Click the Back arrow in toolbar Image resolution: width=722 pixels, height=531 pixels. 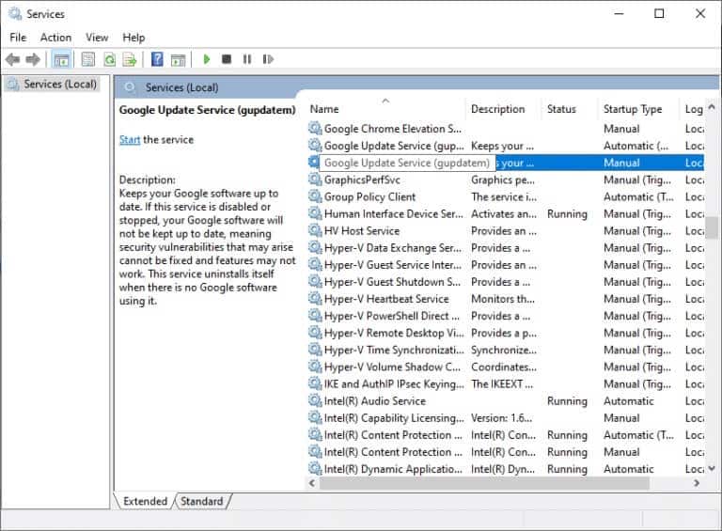[x=13, y=59]
